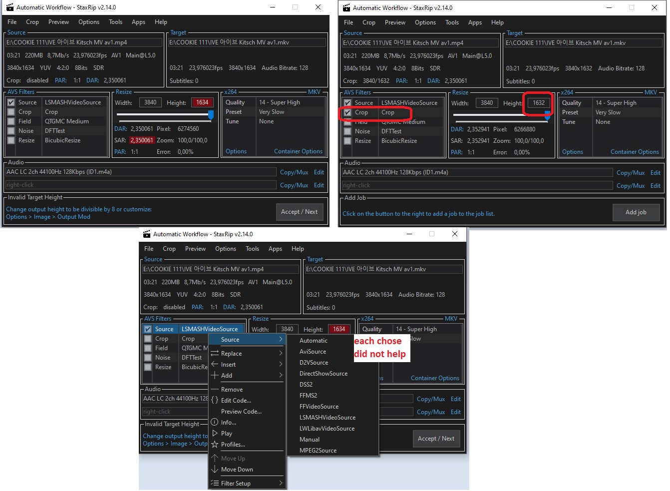This screenshot has height=491, width=670.
Task: Click the Insert arrow icon in the context menu
Action: click(x=215, y=364)
